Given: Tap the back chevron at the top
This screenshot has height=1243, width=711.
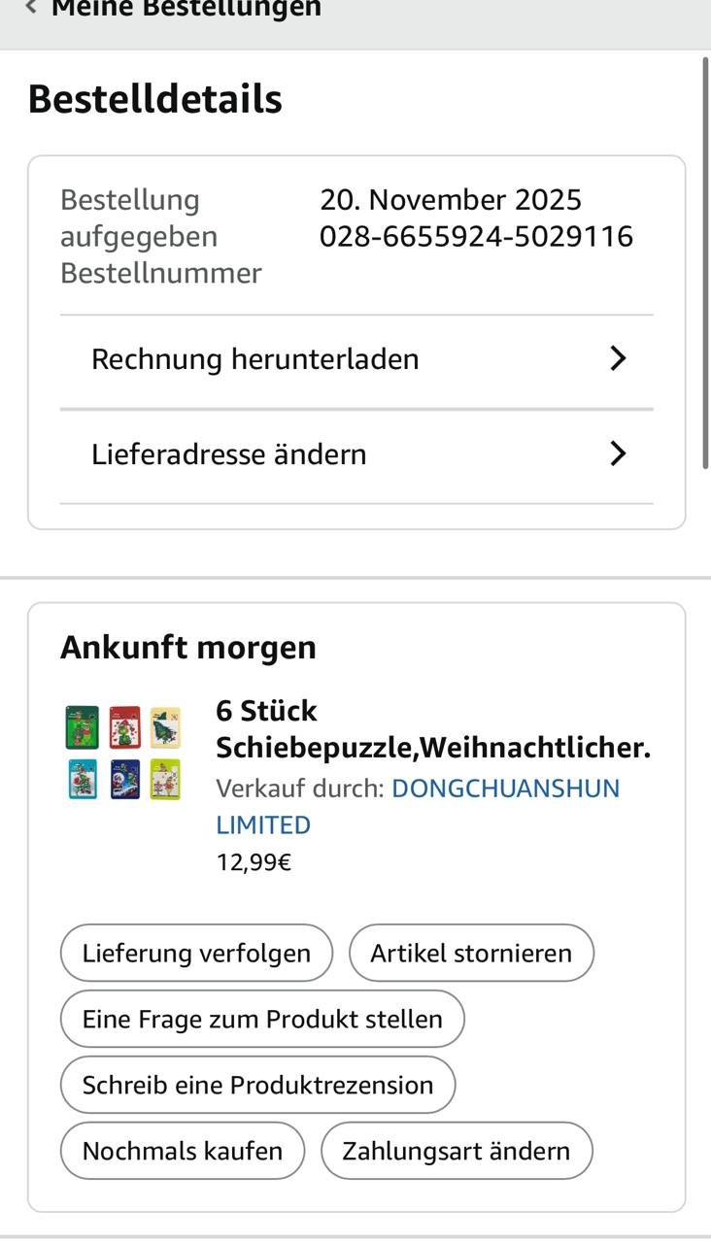Looking at the screenshot, I should coord(31,8).
